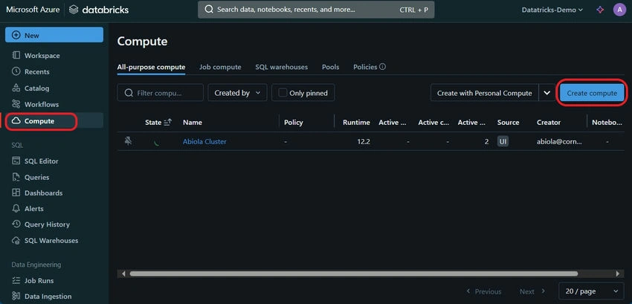This screenshot has height=304, width=632.
Task: Click the Queries icon in sidebar
Action: click(x=16, y=177)
